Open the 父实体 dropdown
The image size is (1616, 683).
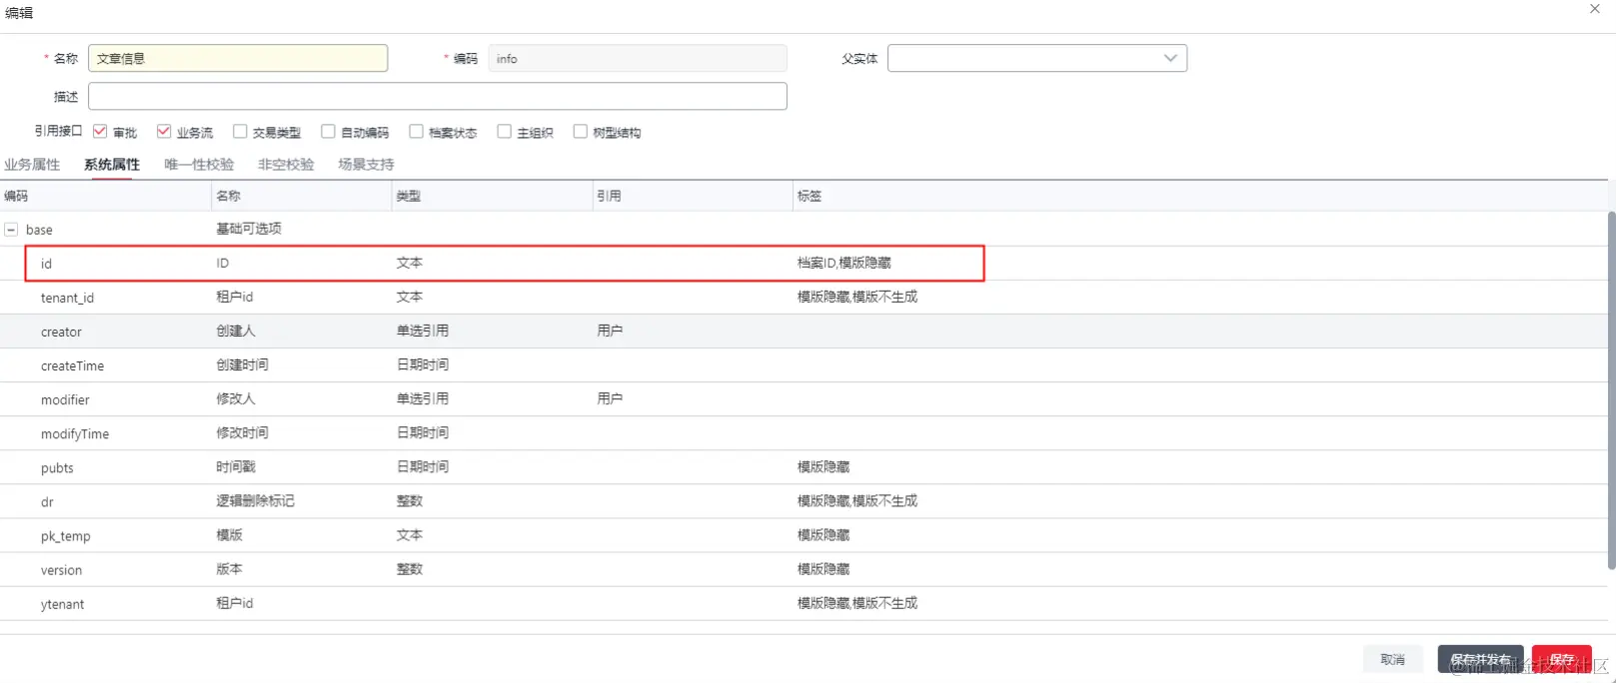[1037, 58]
